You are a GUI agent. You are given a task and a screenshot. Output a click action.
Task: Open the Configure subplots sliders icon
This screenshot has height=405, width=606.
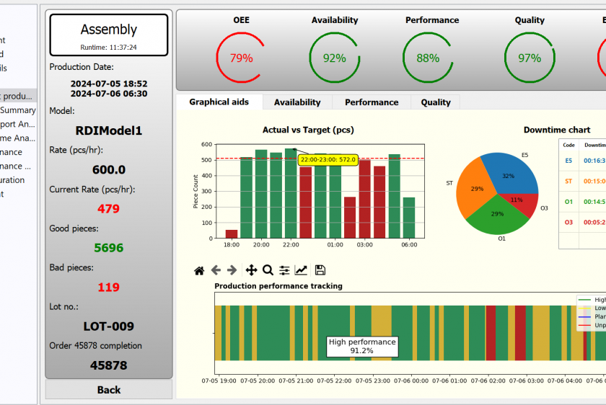click(x=284, y=270)
